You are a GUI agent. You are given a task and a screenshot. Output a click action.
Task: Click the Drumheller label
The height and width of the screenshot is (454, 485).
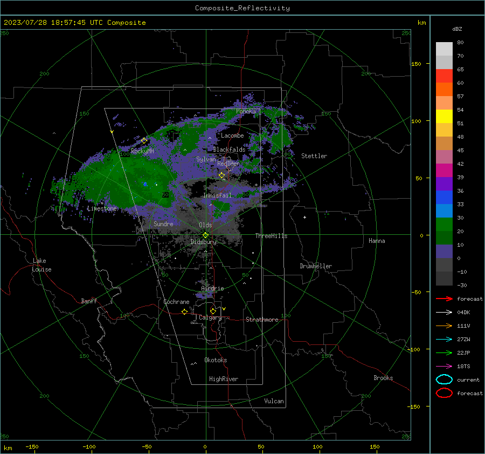(x=316, y=266)
